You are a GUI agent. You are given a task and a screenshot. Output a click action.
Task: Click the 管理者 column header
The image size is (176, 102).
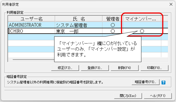(x=113, y=19)
